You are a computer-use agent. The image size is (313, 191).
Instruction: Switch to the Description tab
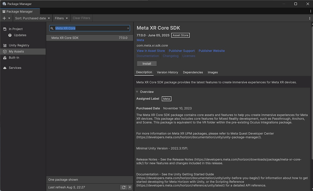click(144, 72)
